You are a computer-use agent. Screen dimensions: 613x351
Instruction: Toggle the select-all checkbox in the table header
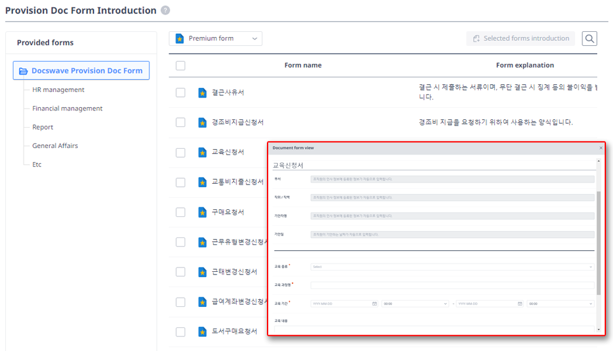[x=180, y=66]
